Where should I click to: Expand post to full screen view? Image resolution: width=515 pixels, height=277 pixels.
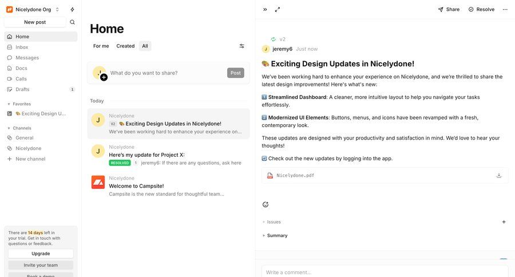tap(278, 9)
